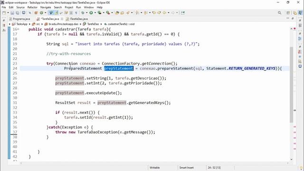This screenshot has height=171, width=304.
Task: Toggle Show Whitespace Characters pilcrow button
Action: coord(76,13)
